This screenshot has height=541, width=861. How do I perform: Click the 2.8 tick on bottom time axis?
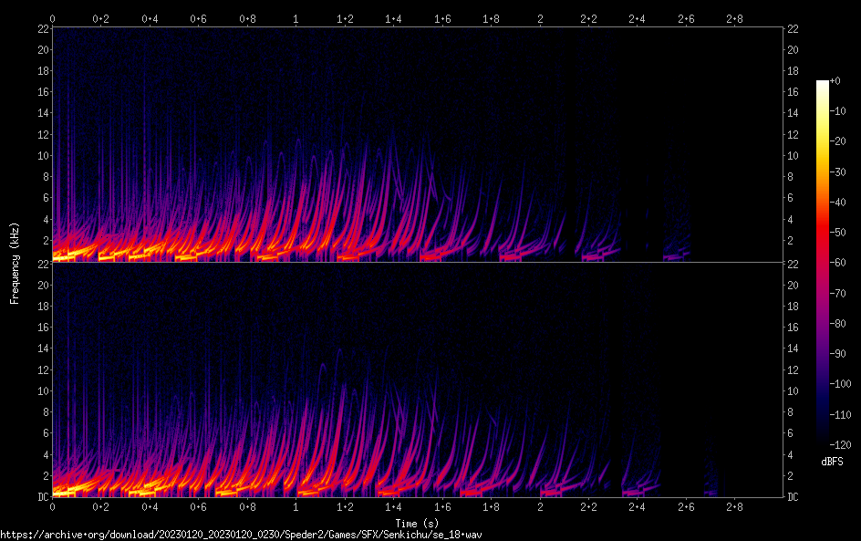click(x=733, y=507)
